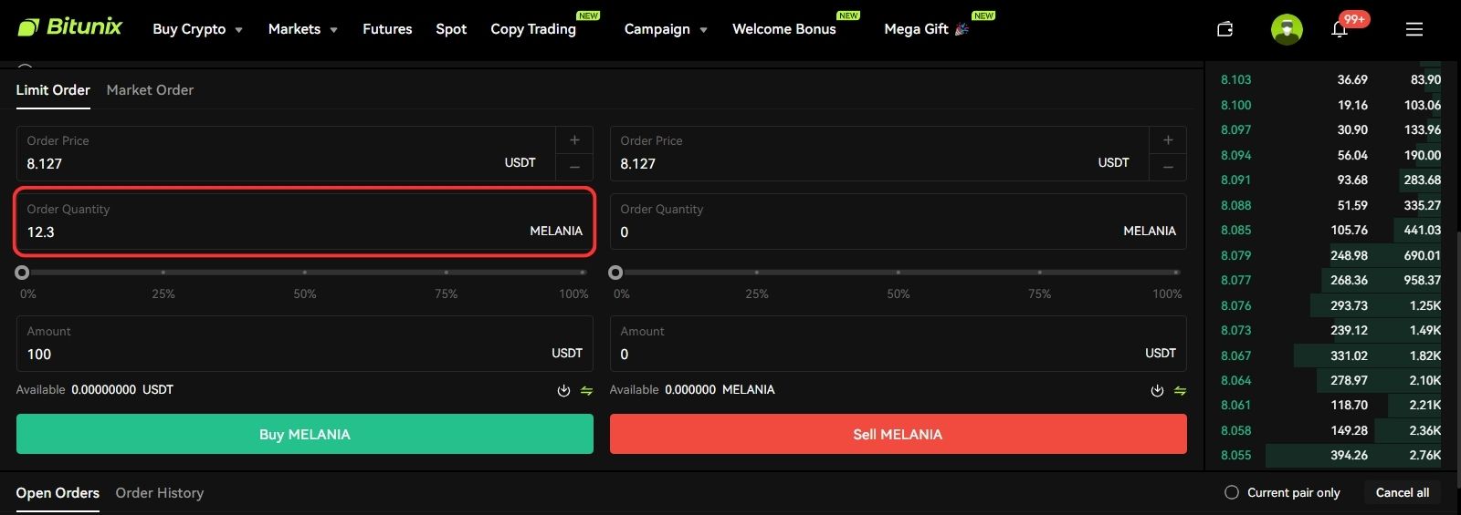The width and height of the screenshot is (1461, 515).
Task: Set the sell slider to 100%
Action: 1177,273
